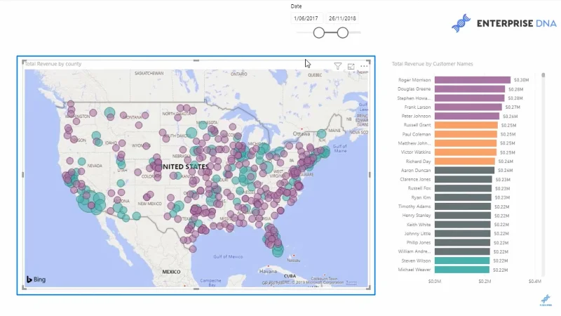This screenshot has height=316, width=561.
Task: Click the MEXICO label on the map
Action: point(171,272)
